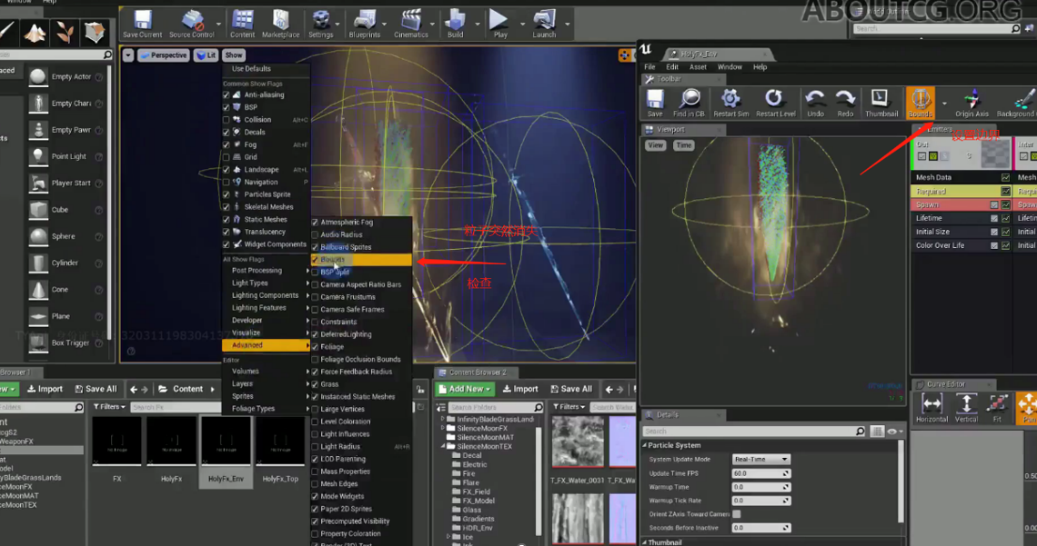This screenshot has height=546, width=1037.
Task: Select Use Defaults in Show menu
Action: pos(251,69)
